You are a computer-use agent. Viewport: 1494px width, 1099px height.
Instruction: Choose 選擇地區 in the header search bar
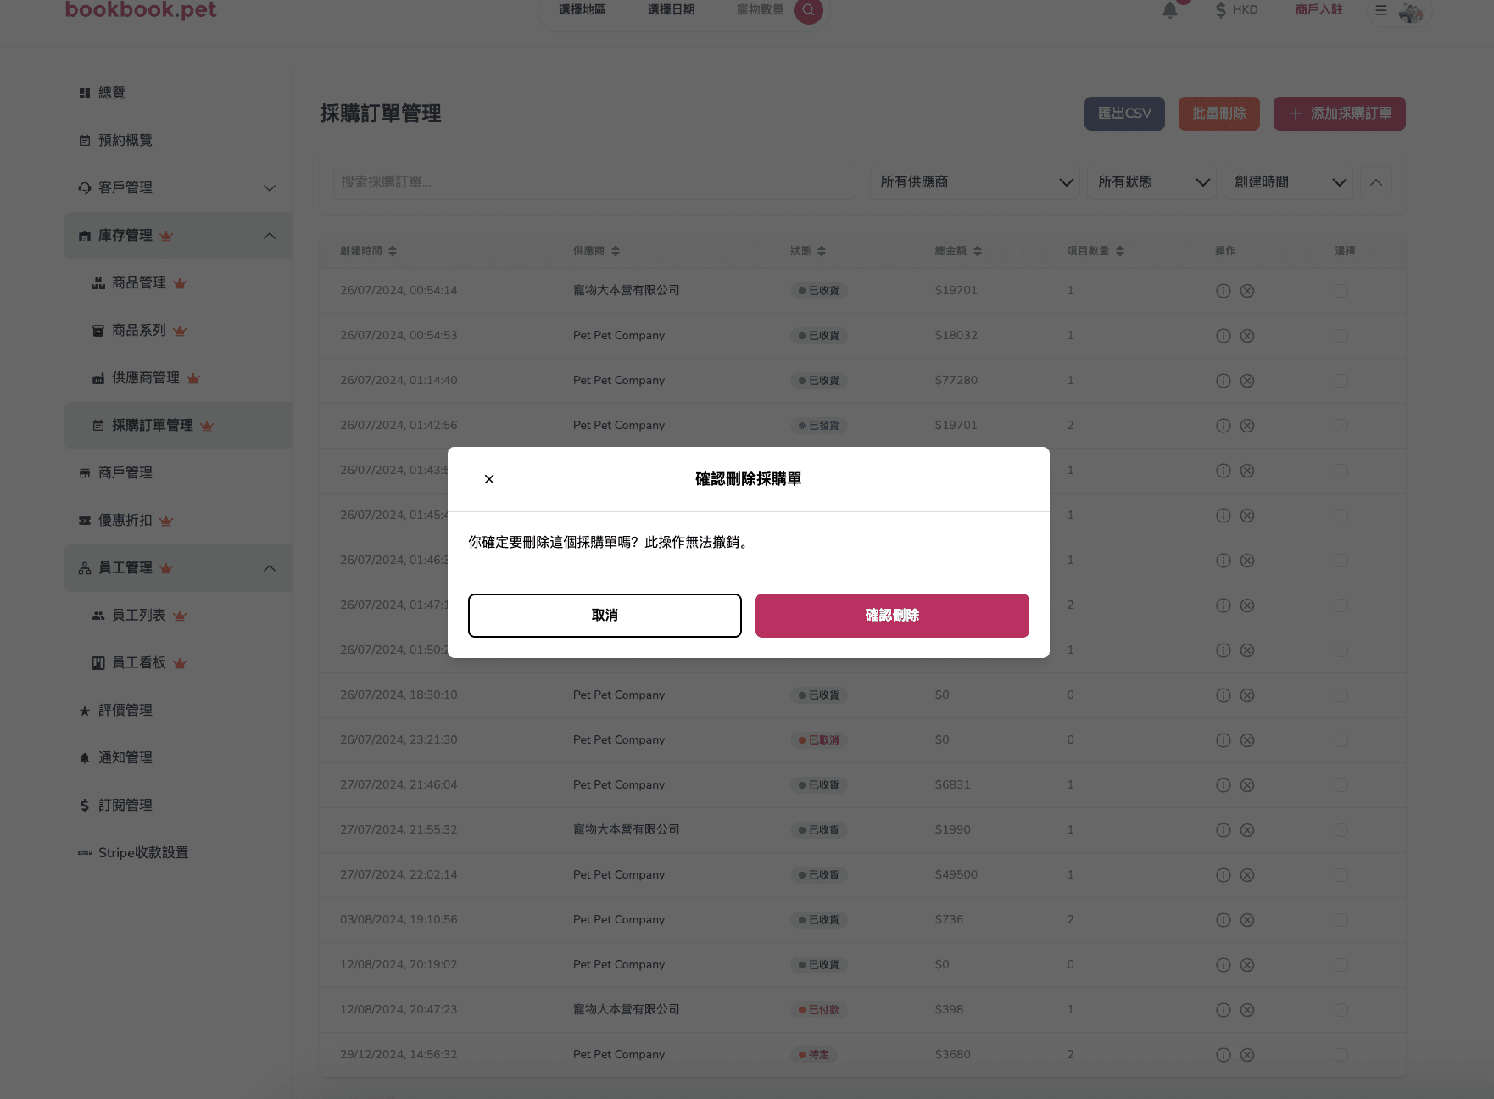pyautogui.click(x=582, y=10)
